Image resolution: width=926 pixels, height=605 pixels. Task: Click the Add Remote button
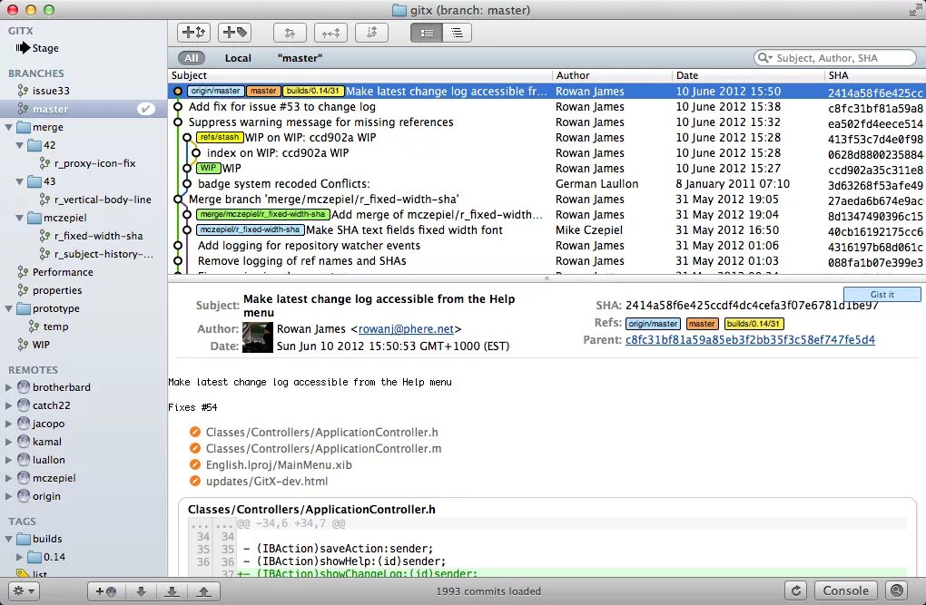(105, 590)
